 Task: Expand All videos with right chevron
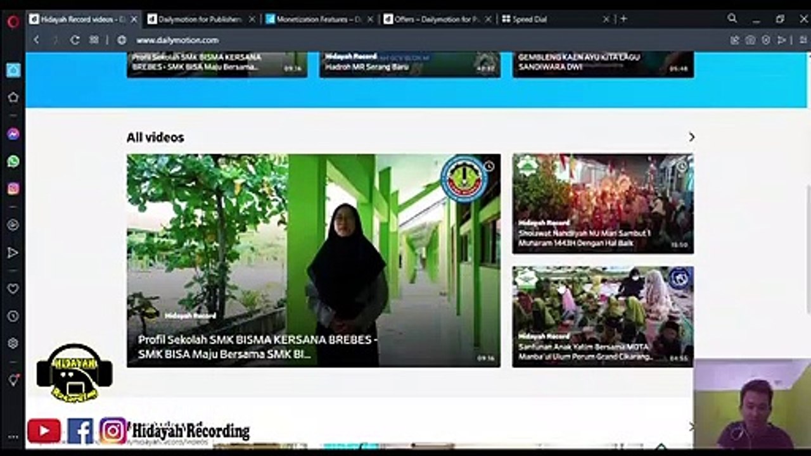(691, 137)
